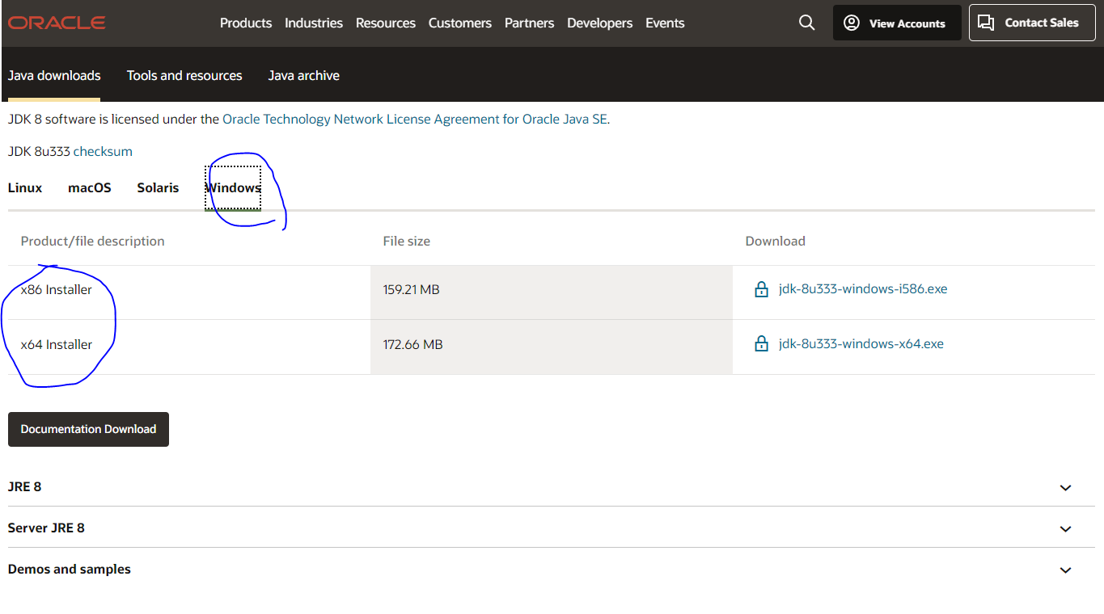1104x614 pixels.
Task: Open the Developers menu
Action: (600, 23)
